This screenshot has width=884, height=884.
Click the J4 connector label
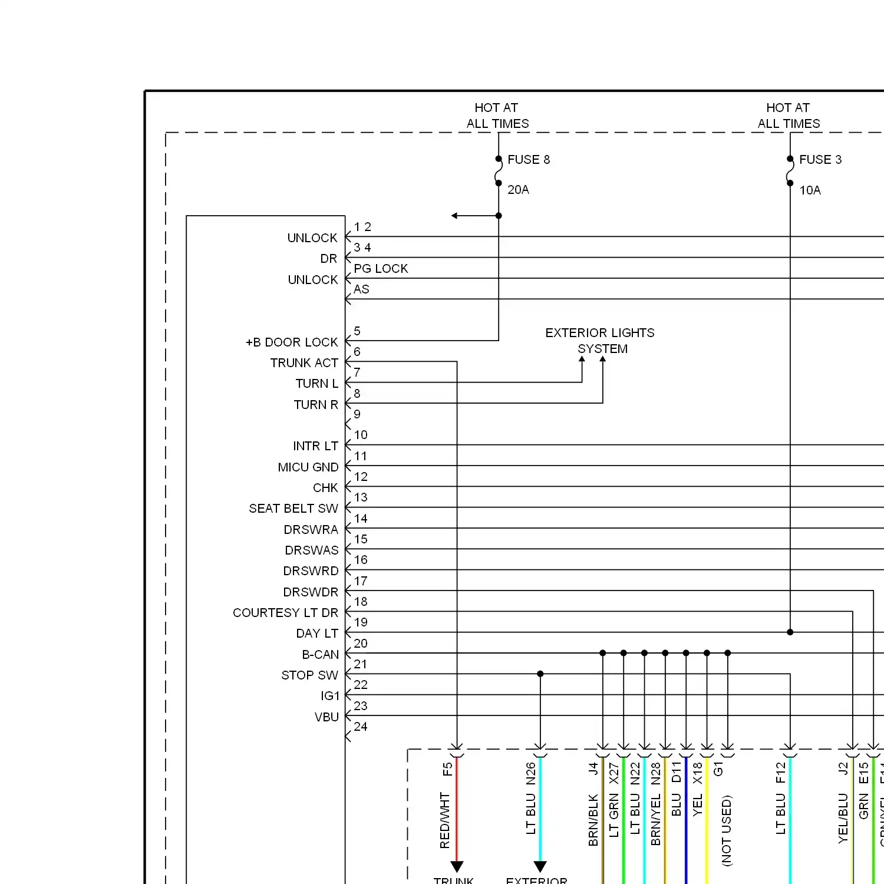pyautogui.click(x=593, y=768)
